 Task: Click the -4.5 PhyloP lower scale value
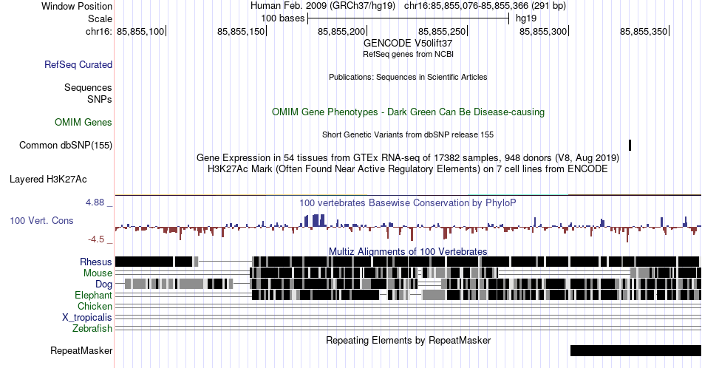[96, 239]
